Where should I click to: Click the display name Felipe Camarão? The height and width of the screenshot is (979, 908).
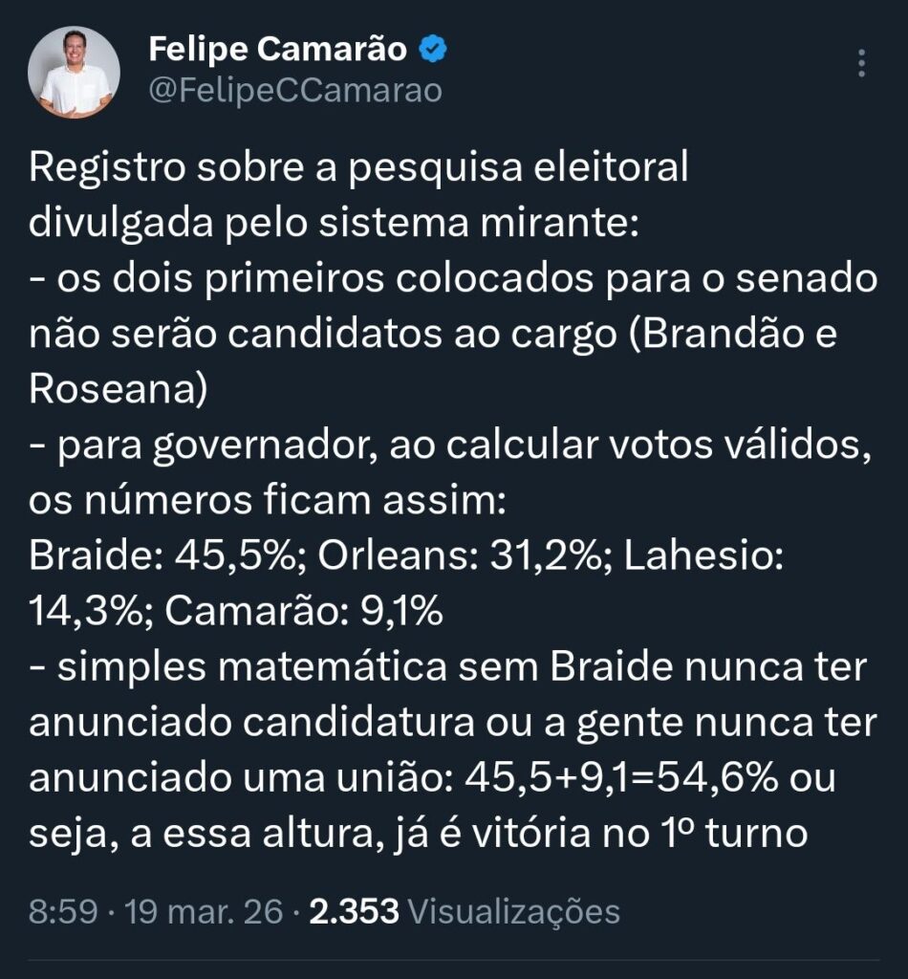coord(278,50)
